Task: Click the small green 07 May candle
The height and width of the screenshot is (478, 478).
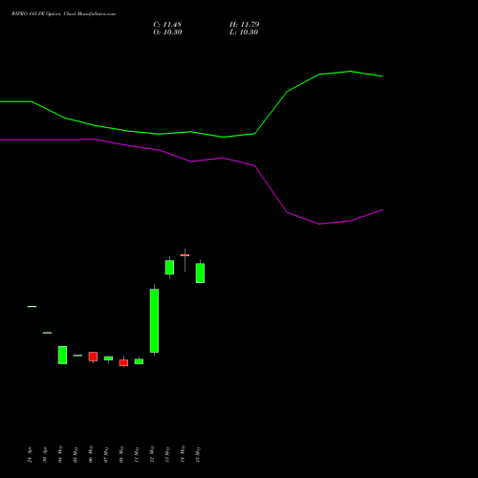Action: (x=108, y=358)
